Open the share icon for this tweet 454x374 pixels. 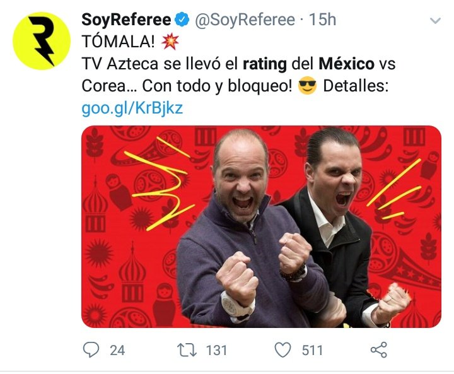click(379, 349)
